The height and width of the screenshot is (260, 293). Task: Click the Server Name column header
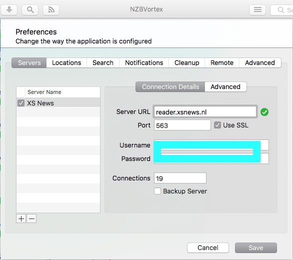pos(63,92)
